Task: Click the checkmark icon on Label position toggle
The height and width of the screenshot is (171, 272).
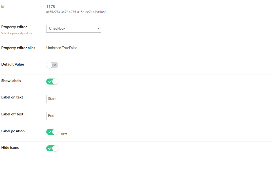Action: point(50,132)
